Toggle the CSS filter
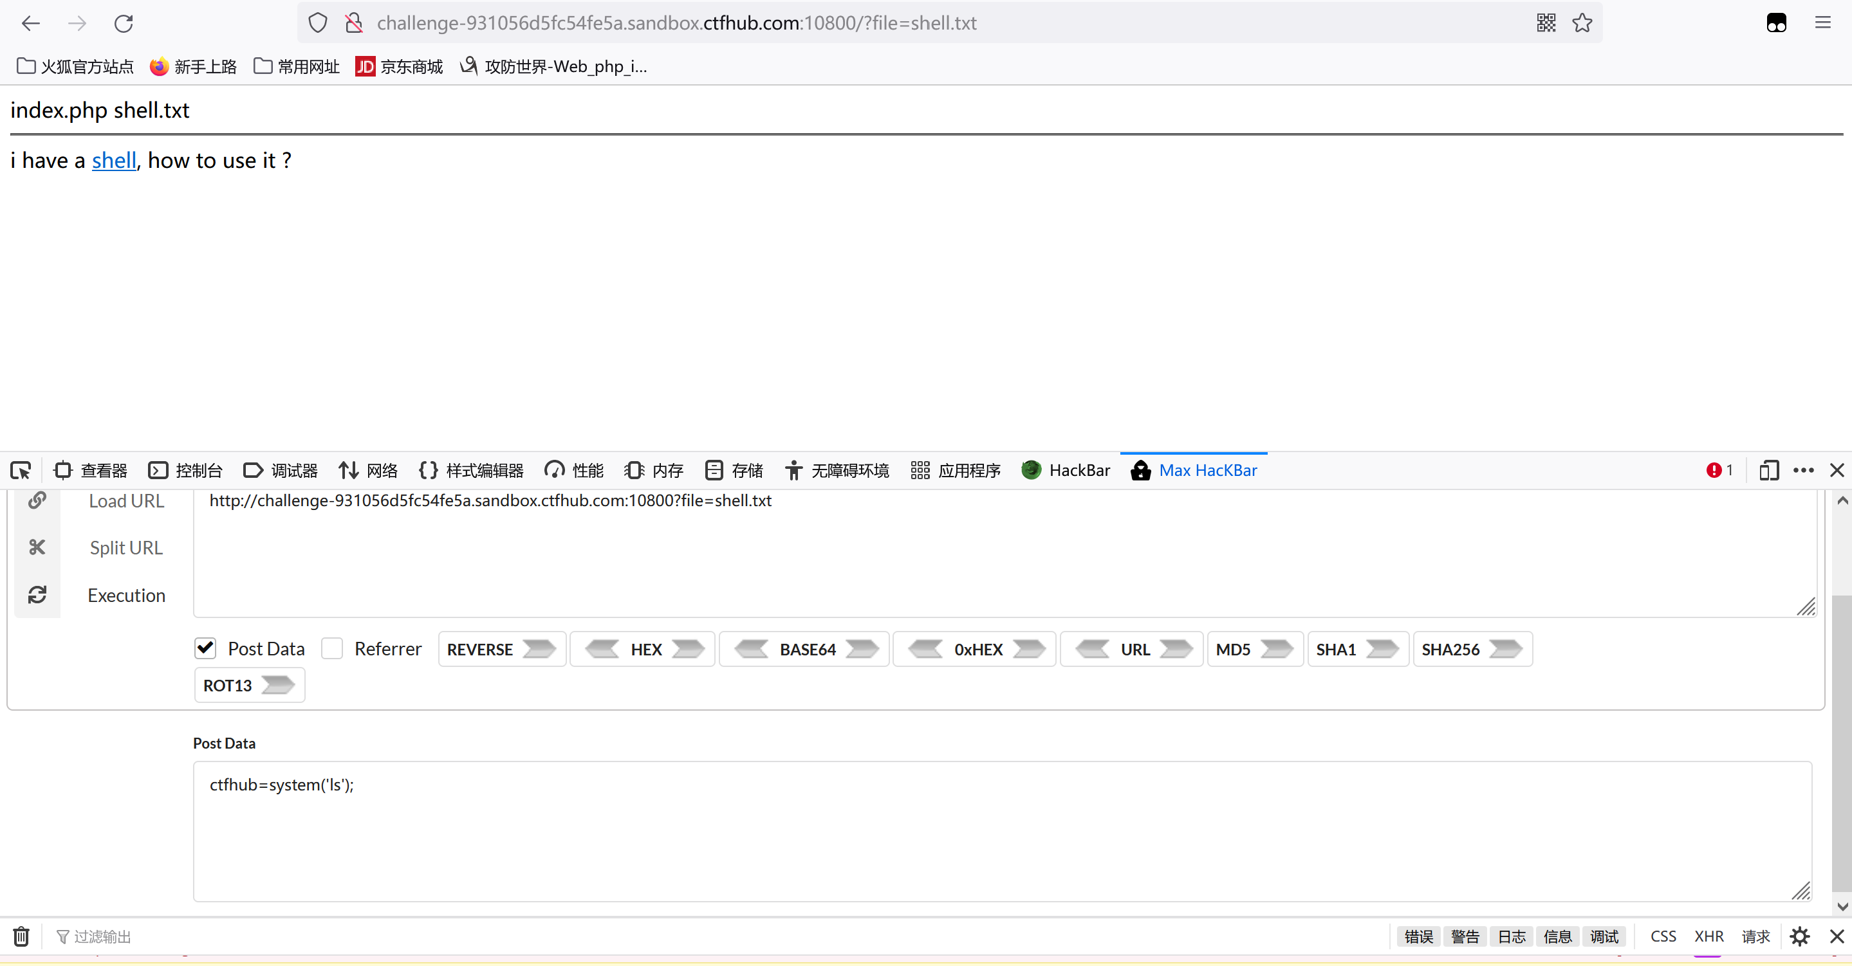 (x=1663, y=936)
